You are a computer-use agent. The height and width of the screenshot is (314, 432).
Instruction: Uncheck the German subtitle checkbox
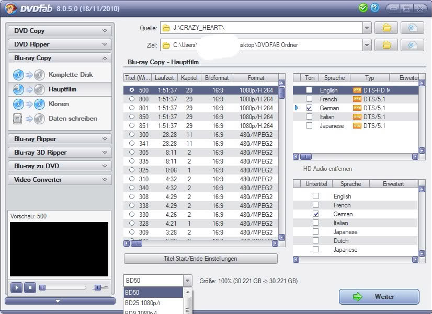(x=315, y=214)
